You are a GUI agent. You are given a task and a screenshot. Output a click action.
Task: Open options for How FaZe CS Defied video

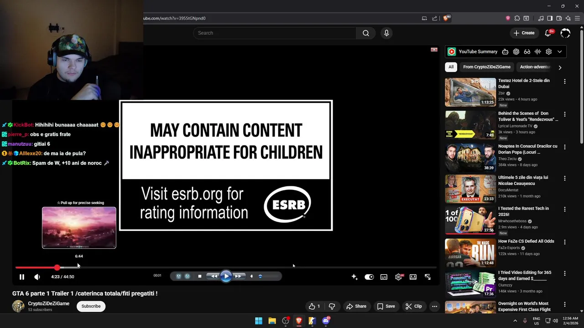pyautogui.click(x=565, y=242)
